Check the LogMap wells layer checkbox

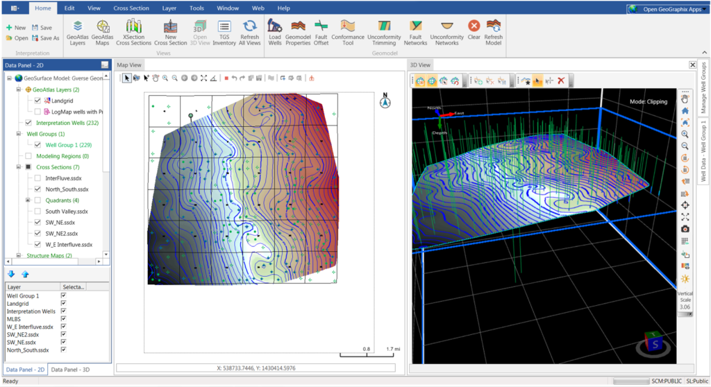(37, 112)
